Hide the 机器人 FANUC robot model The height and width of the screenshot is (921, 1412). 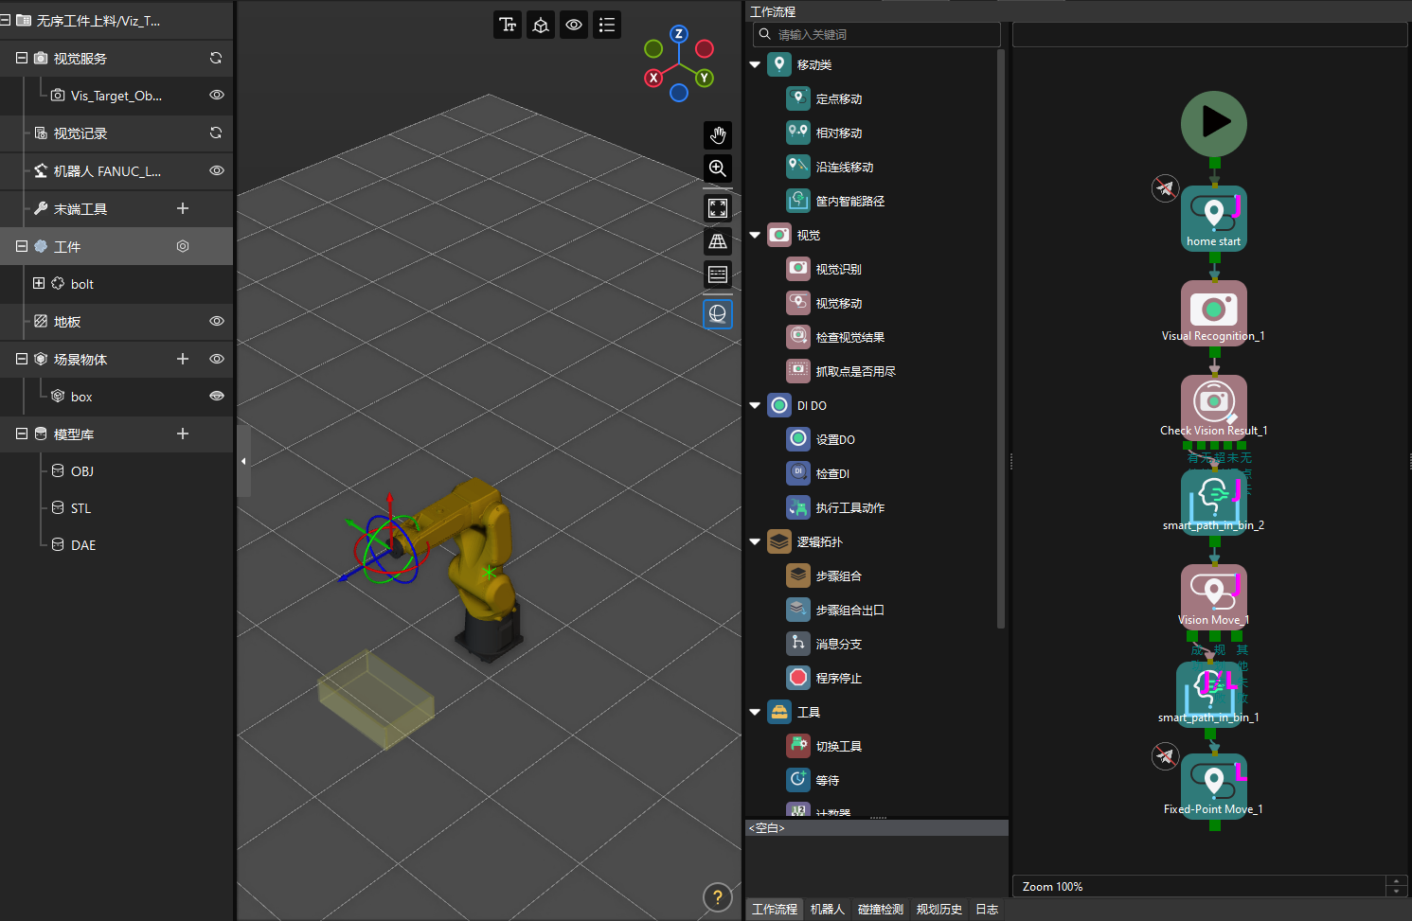pyautogui.click(x=217, y=170)
